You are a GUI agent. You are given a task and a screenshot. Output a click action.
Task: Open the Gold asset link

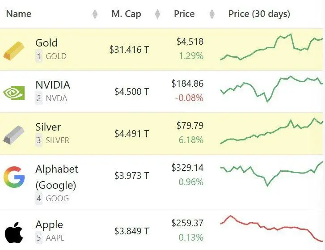(46, 43)
